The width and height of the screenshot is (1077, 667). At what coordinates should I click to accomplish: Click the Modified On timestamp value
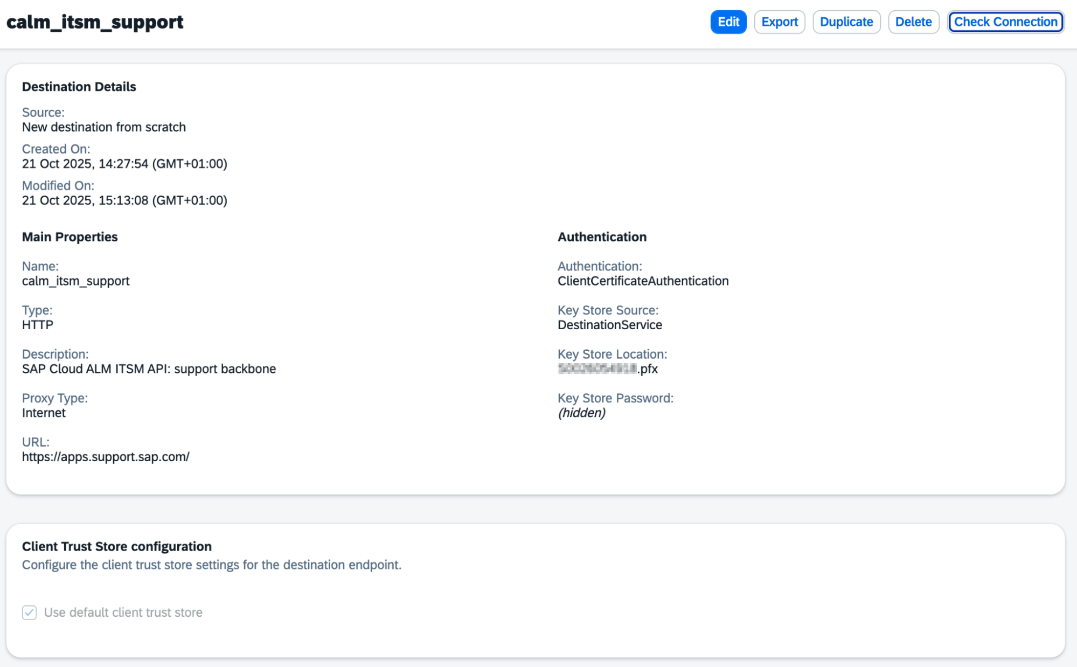[x=124, y=200]
